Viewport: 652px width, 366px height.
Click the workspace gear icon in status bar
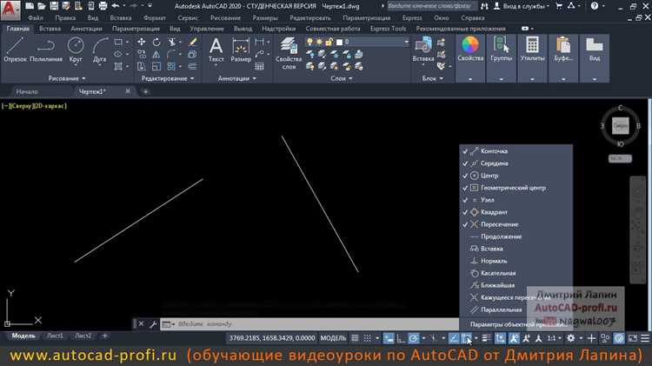[x=571, y=338]
